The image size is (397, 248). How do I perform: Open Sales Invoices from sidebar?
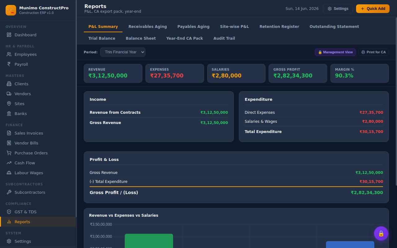[38, 133]
